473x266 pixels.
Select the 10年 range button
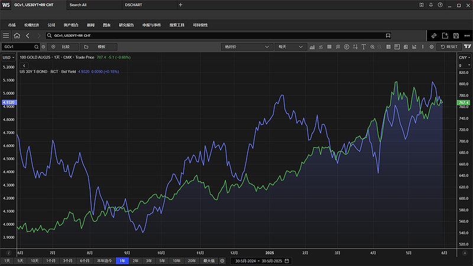pyautogui.click(x=176, y=261)
